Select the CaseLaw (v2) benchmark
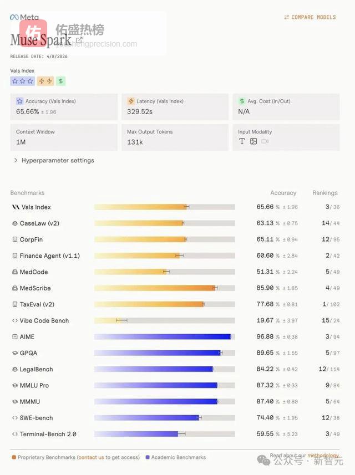 point(39,223)
